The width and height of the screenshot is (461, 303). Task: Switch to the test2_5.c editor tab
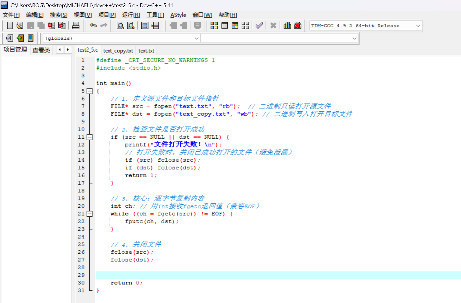pyautogui.click(x=88, y=50)
